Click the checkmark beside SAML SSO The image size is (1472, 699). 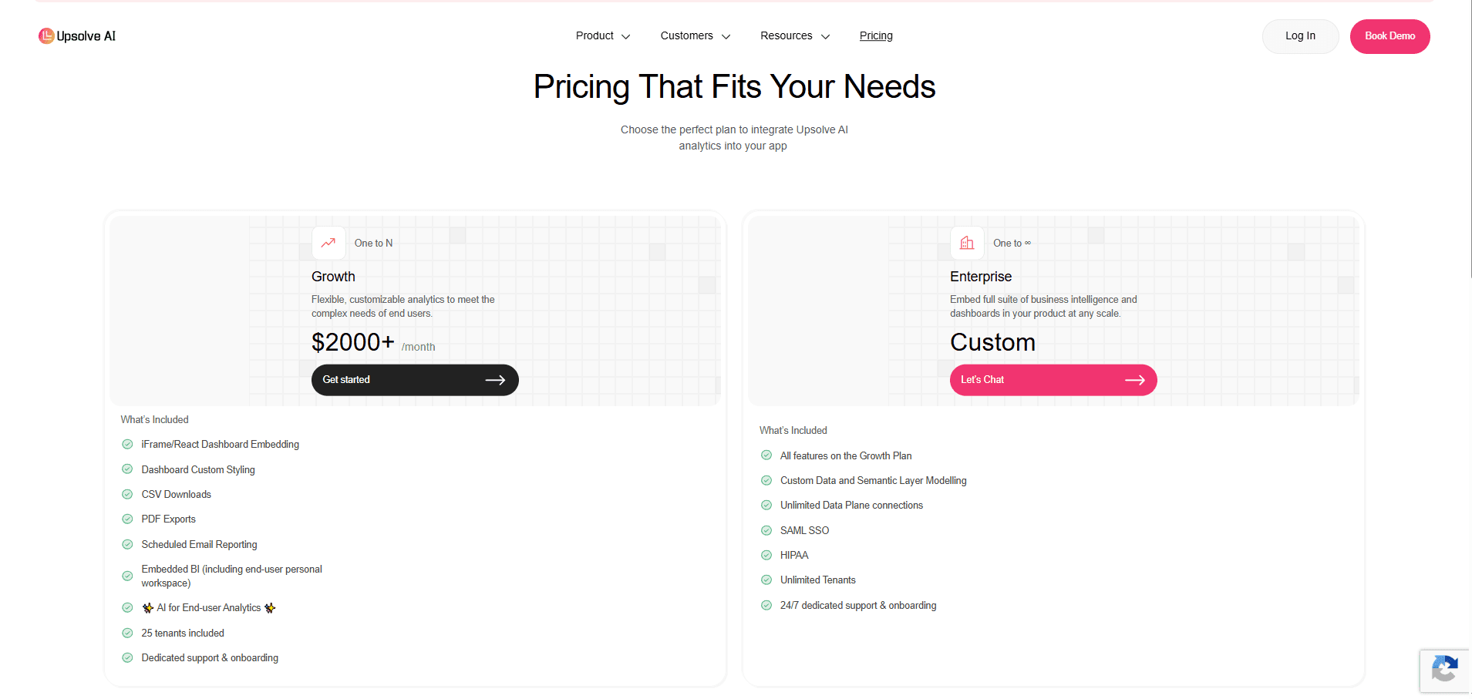(766, 530)
